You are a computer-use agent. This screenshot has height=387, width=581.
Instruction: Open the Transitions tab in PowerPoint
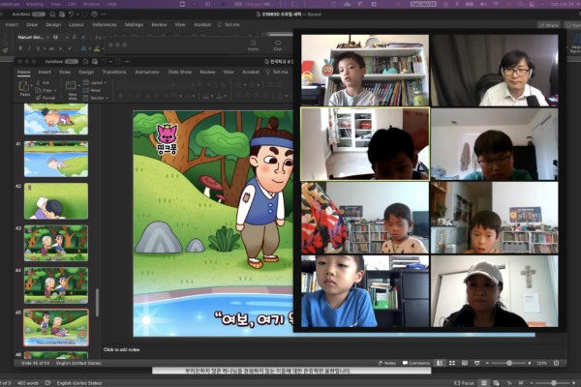click(x=114, y=72)
